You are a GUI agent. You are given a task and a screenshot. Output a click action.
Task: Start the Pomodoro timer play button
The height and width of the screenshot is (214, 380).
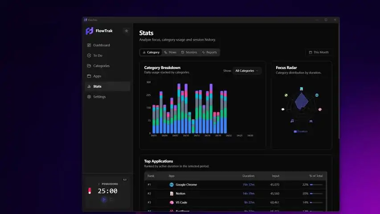[104, 200]
